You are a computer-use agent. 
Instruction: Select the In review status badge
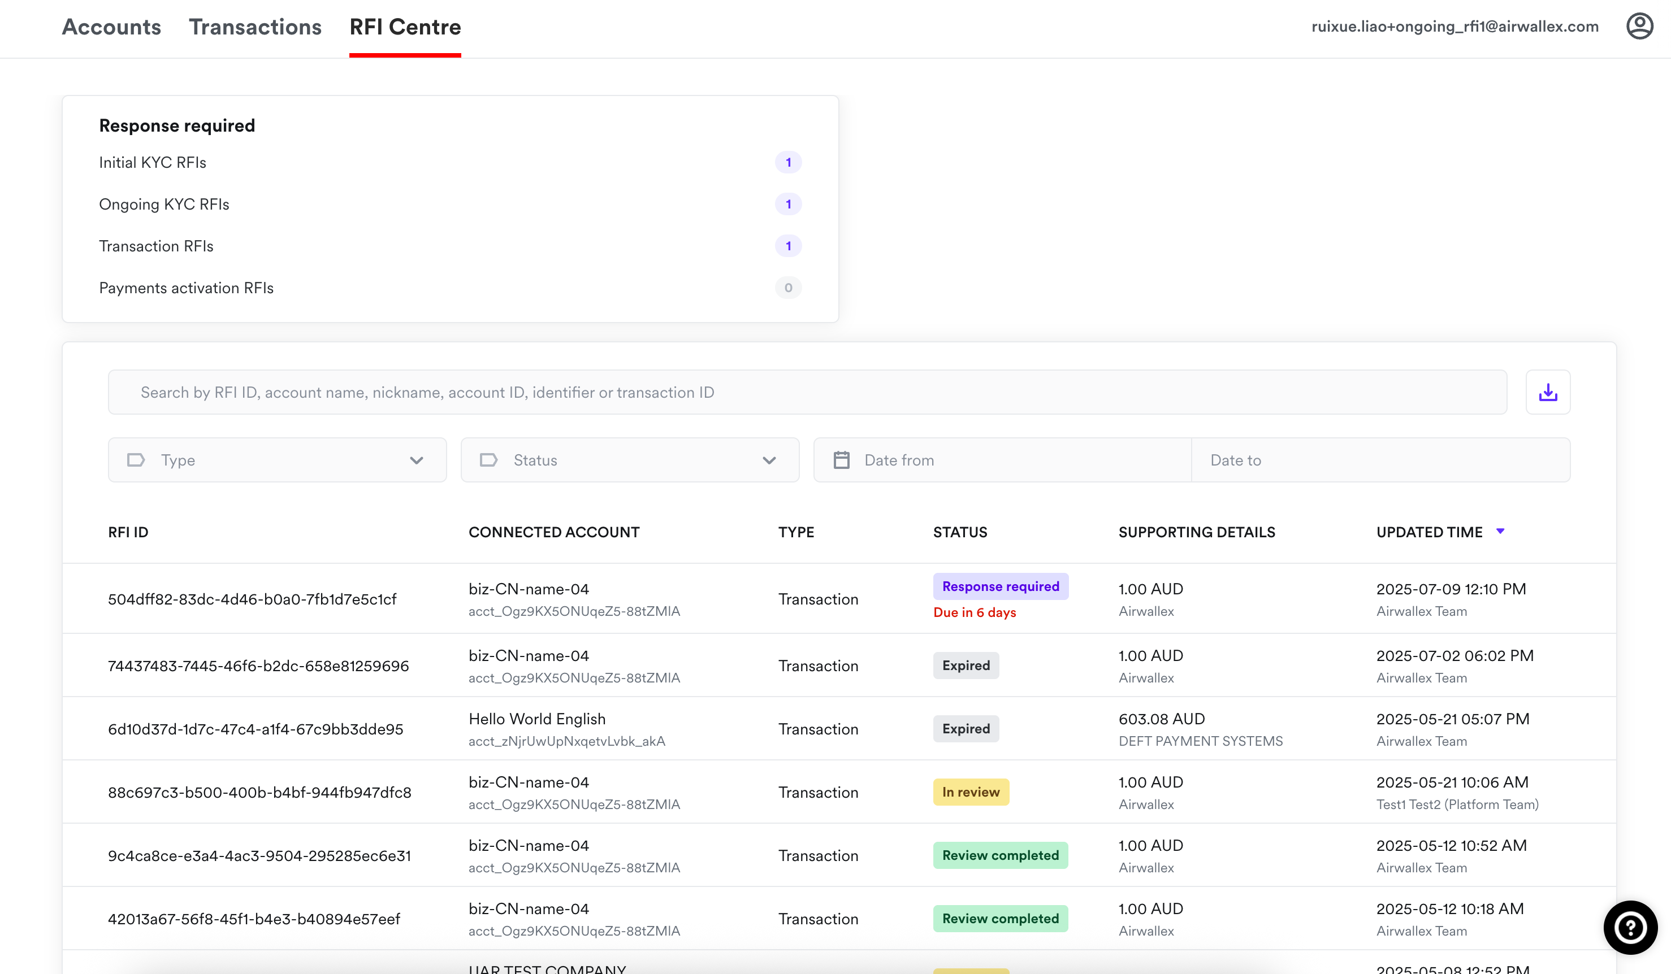pos(970,792)
